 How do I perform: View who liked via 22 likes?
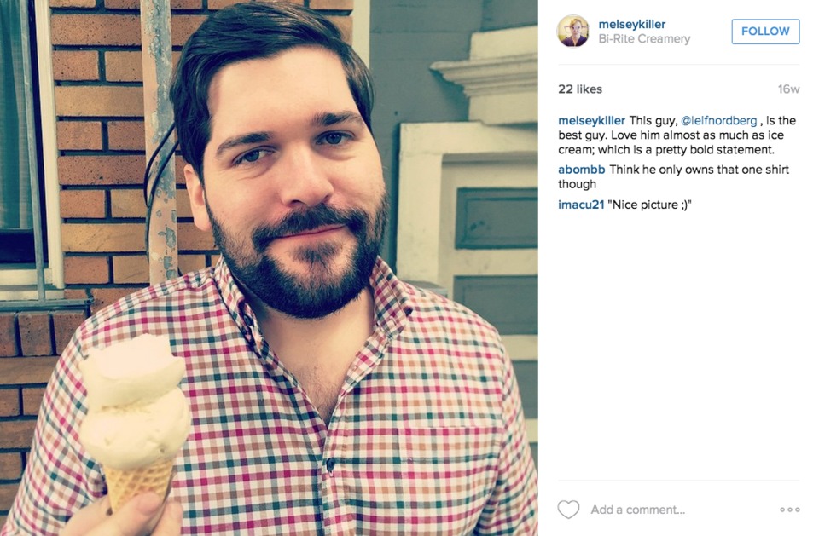click(580, 89)
